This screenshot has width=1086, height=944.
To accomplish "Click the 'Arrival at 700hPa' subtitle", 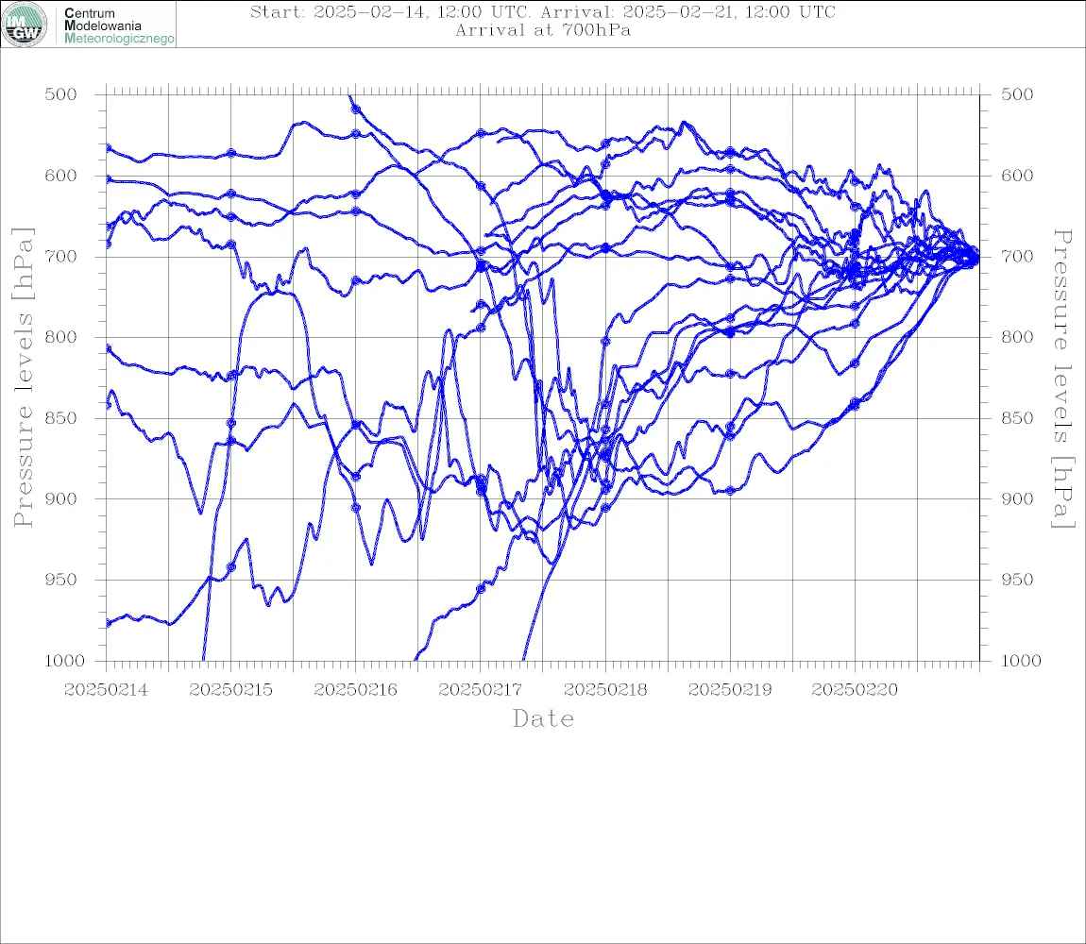I will coord(543,30).
